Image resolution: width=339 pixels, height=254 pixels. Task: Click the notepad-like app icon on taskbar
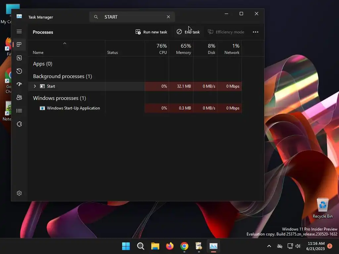(x=199, y=246)
